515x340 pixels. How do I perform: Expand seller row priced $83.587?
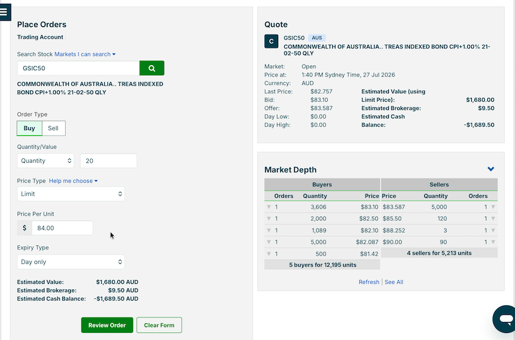click(x=493, y=207)
